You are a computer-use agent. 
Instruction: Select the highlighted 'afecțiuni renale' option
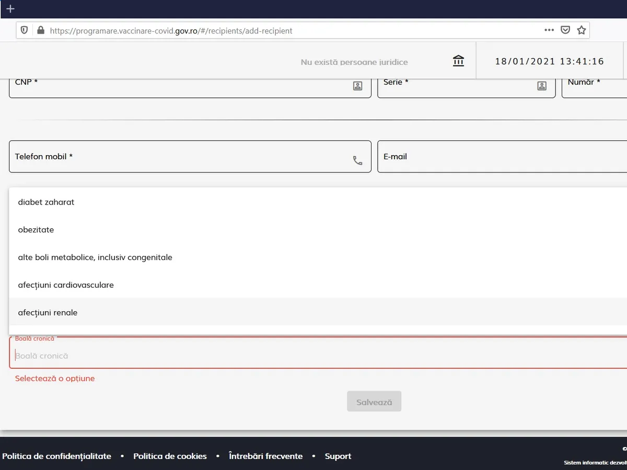[x=48, y=313]
